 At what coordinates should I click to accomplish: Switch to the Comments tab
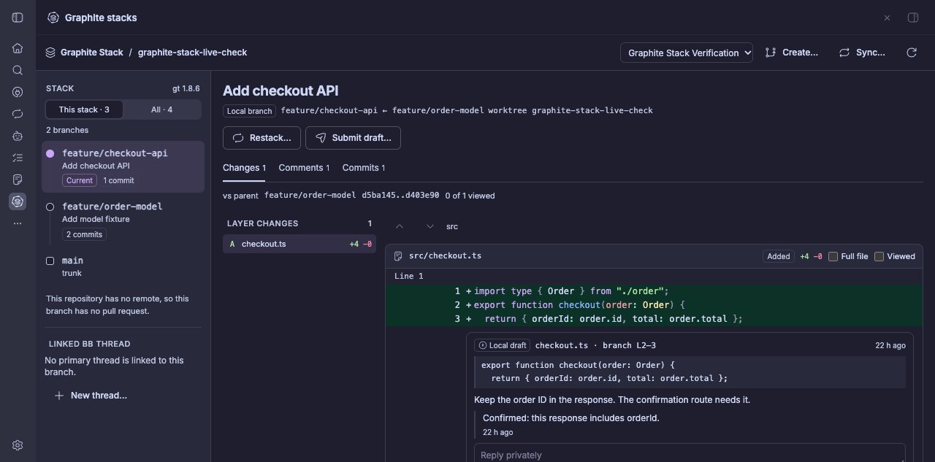pyautogui.click(x=304, y=168)
